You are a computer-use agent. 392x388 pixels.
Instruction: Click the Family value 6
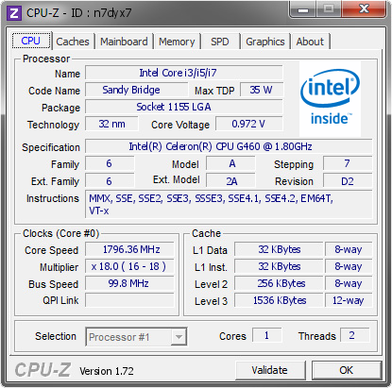[x=110, y=163]
